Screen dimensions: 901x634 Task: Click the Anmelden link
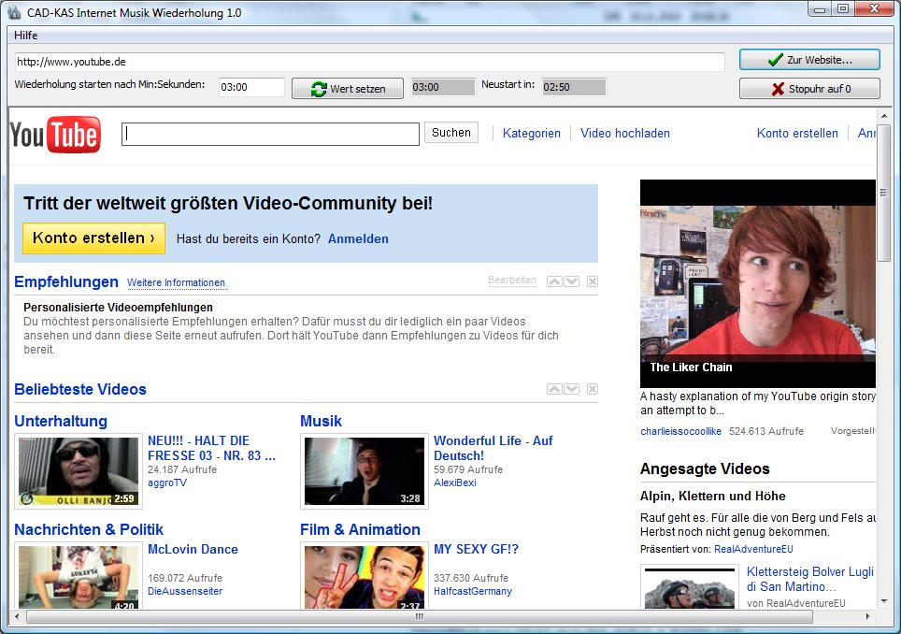[358, 239]
